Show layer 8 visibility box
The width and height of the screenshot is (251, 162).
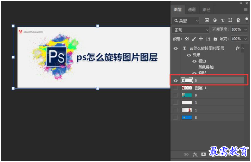175,118
